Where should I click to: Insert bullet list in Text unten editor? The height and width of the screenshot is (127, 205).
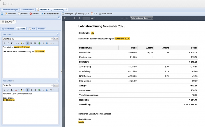tap(47, 90)
